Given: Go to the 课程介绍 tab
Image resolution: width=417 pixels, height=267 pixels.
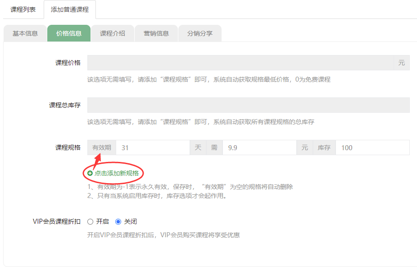Looking at the screenshot, I should (x=113, y=33).
